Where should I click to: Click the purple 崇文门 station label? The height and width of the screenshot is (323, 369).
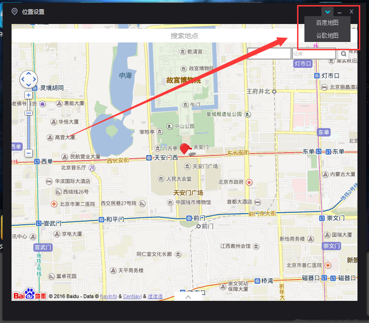point(331,246)
